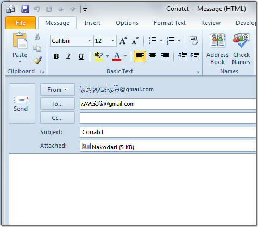Expand font color dropdown arrow
The width and height of the screenshot is (258, 227).
coord(125,56)
